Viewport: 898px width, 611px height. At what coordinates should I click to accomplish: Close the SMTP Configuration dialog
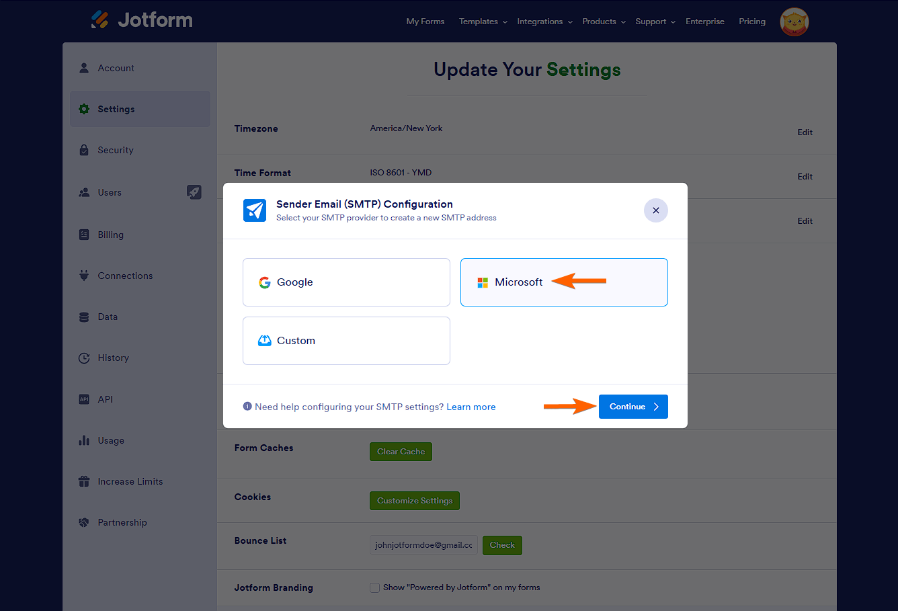(x=656, y=210)
